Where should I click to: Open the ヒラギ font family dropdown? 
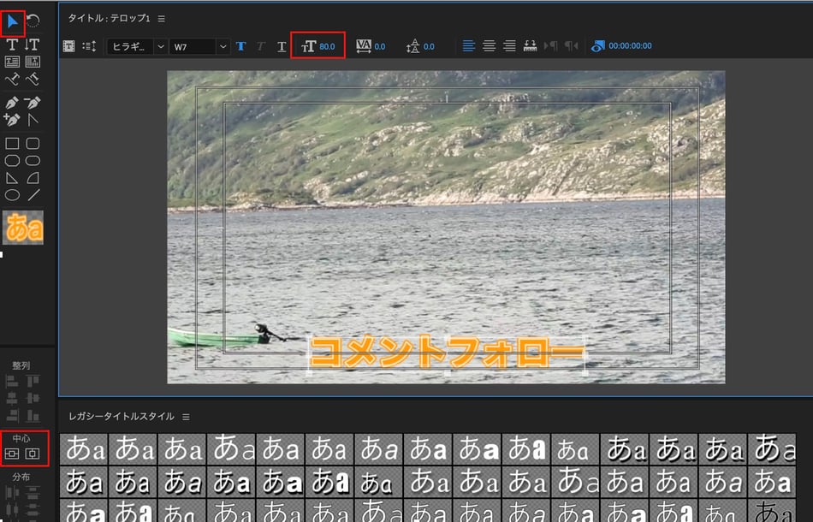pos(137,46)
